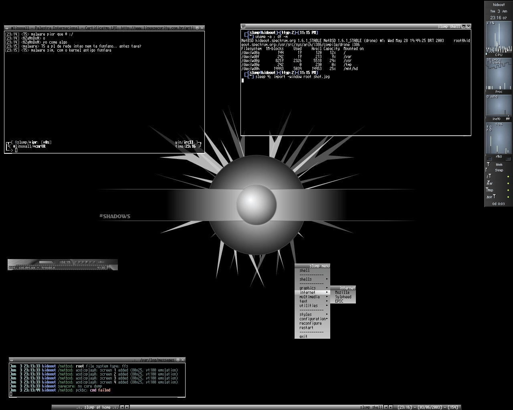
Task: Click the CPU label in the system monitor
Action: (499, 55)
